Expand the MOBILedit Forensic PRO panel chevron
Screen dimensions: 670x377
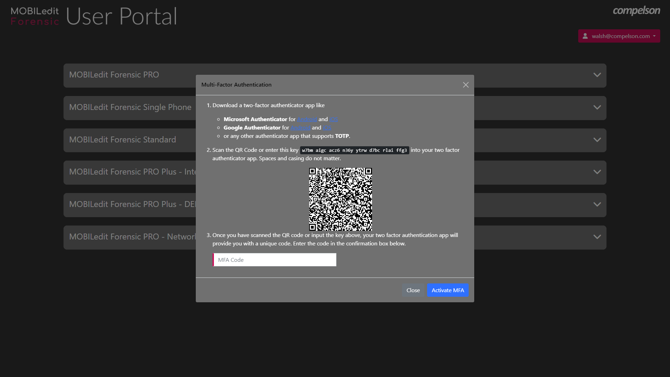click(x=597, y=75)
